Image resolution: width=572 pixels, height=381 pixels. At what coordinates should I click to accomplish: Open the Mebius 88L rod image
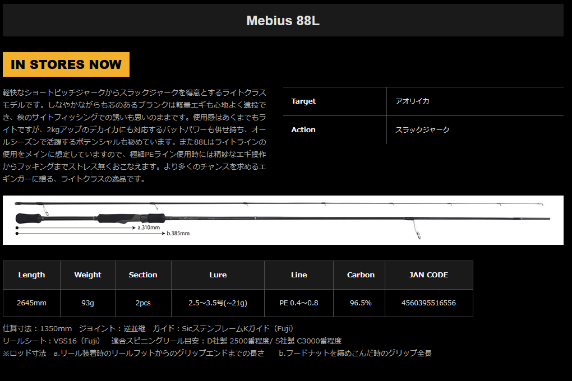point(283,220)
